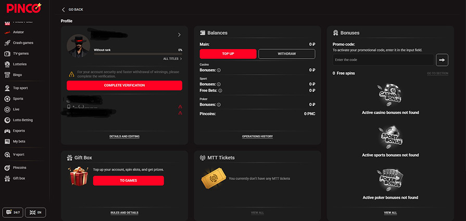Viewport: 466px width, 221px height.
Task: Click the promo code input field
Action: coord(383,60)
